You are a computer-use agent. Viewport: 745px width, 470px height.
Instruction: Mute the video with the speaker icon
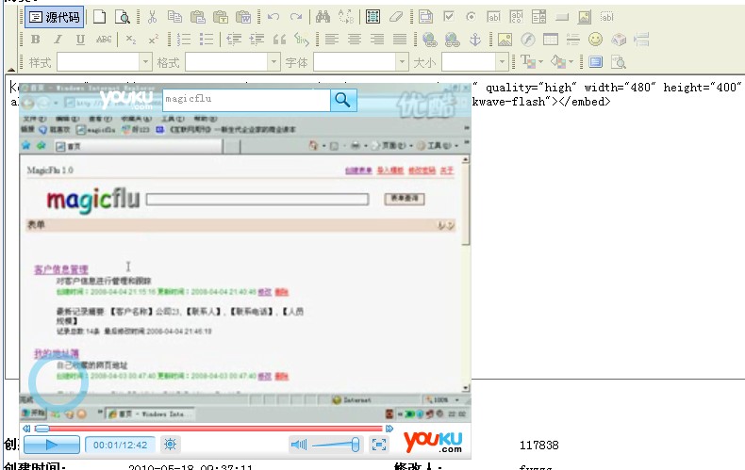[x=299, y=445]
